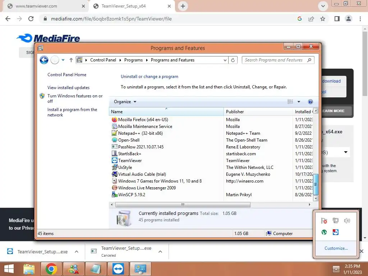The width and height of the screenshot is (368, 276).
Task: Click the Programs breadcrumb segment
Action: [x=133, y=60]
